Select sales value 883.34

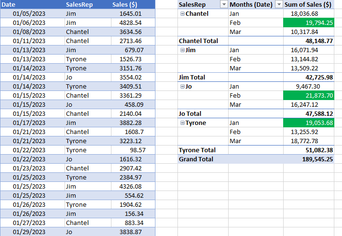pyautogui.click(x=133, y=223)
